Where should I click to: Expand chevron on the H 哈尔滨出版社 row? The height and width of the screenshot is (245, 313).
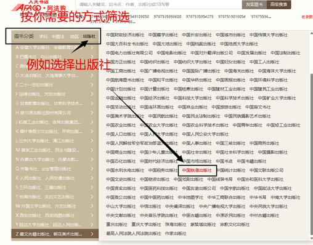pos(92,113)
